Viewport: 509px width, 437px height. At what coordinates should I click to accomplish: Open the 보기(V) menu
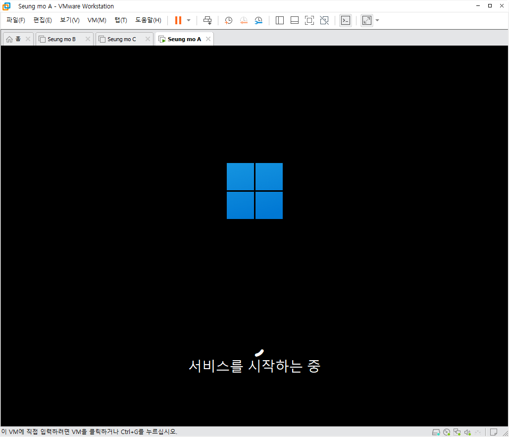pyautogui.click(x=70, y=20)
